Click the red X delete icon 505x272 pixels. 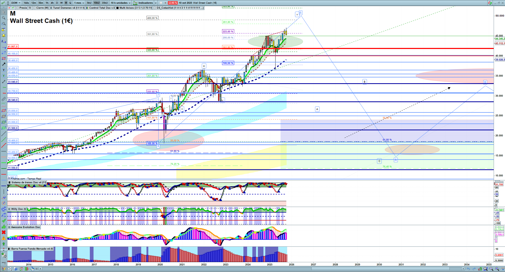(x=3, y=232)
